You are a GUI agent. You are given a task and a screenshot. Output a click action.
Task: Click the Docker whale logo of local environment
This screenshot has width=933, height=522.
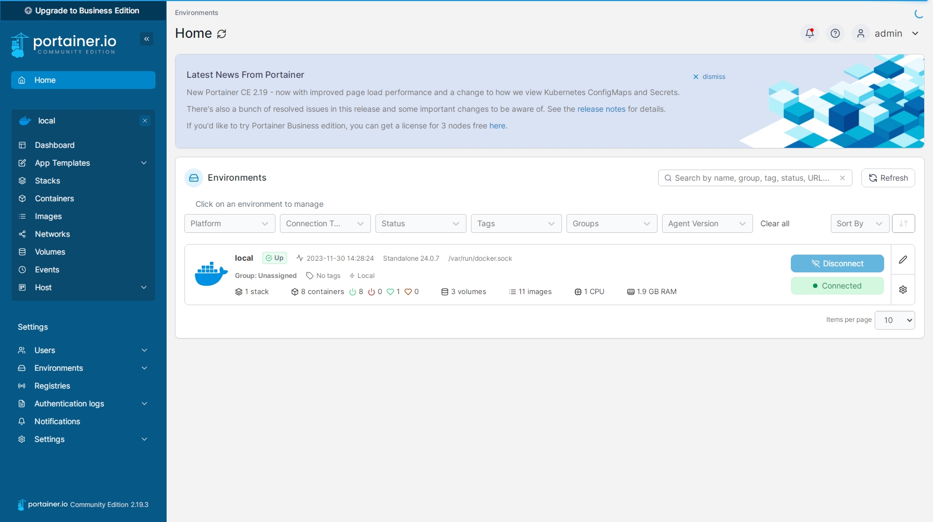(x=211, y=274)
